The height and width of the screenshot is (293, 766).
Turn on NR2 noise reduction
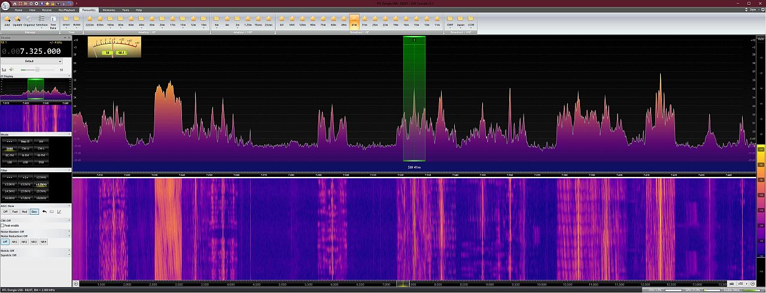pos(24,242)
